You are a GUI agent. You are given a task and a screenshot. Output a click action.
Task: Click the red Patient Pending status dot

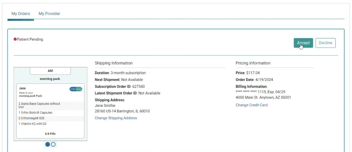point(15,39)
